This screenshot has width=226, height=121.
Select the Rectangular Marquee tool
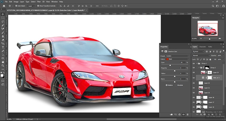coord(3,18)
